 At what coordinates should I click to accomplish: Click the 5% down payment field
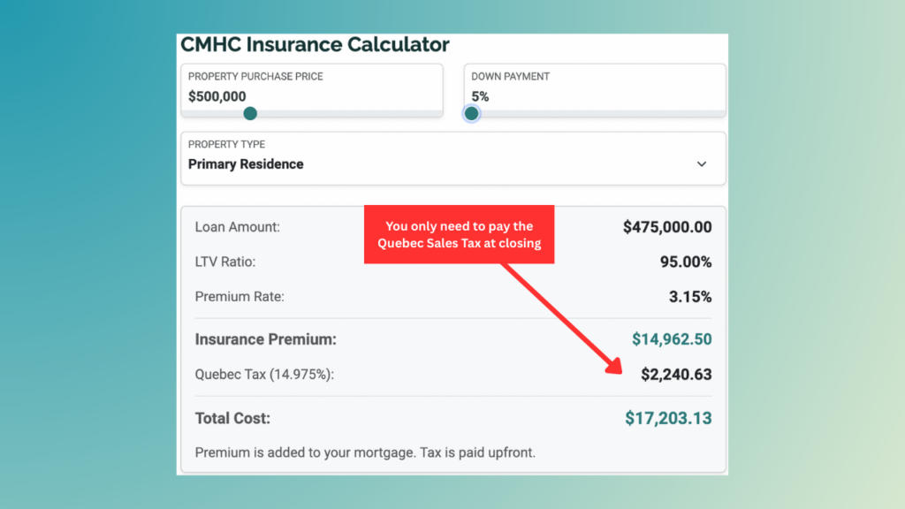pos(480,96)
